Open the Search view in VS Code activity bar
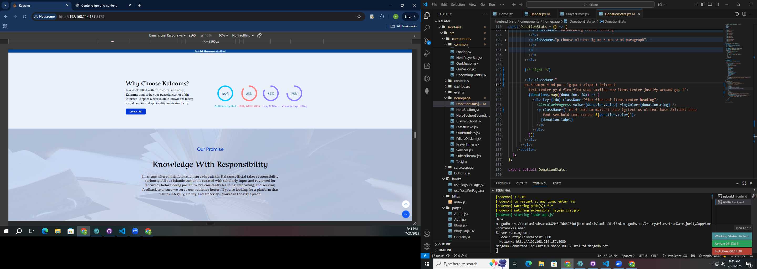The width and height of the screenshot is (757, 269). (427, 28)
